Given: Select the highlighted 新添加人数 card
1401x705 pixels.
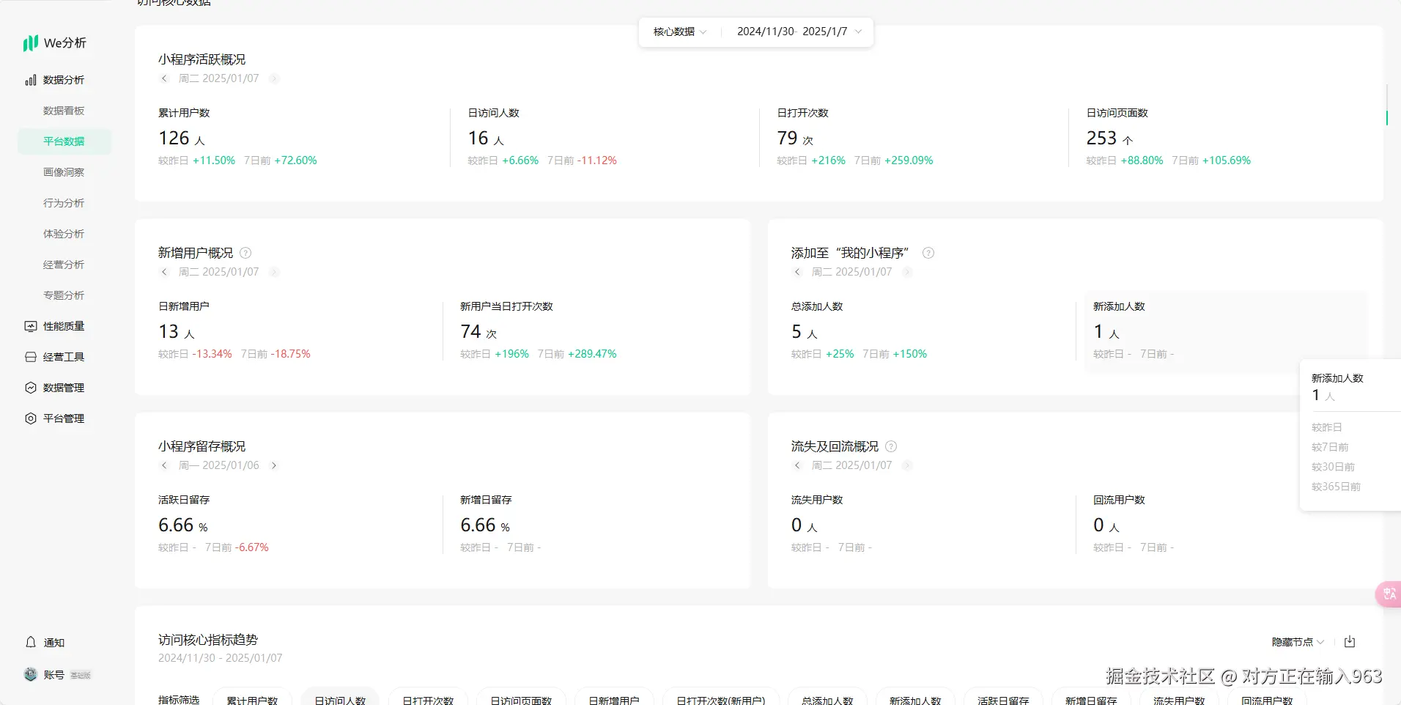Looking at the screenshot, I should pyautogui.click(x=1226, y=331).
